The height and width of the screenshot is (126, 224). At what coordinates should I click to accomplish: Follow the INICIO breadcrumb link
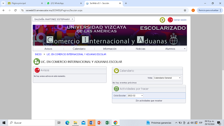[38, 54]
